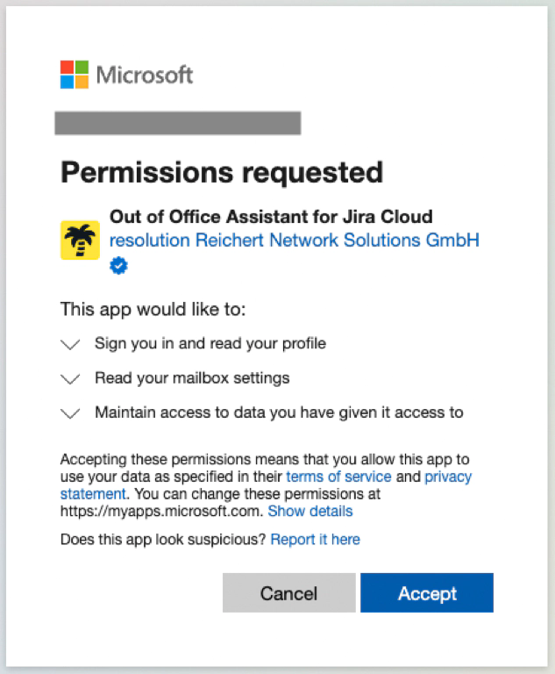Image resolution: width=555 pixels, height=674 pixels.
Task: Click the Permissions requested heading
Action: click(222, 172)
